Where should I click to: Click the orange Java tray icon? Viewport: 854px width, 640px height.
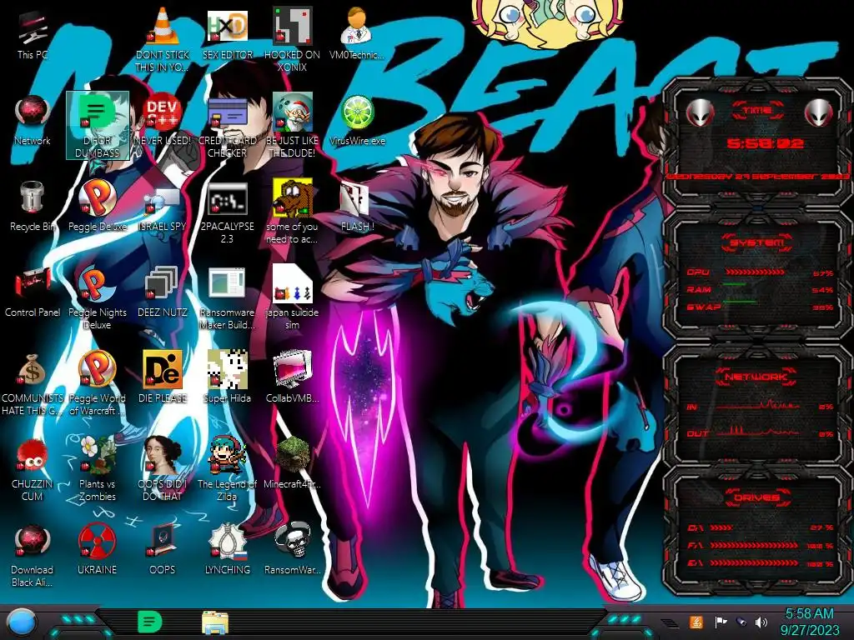pos(696,622)
